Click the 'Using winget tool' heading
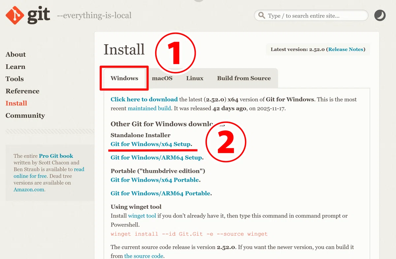Screen dimensions: 396x259 point(136,207)
